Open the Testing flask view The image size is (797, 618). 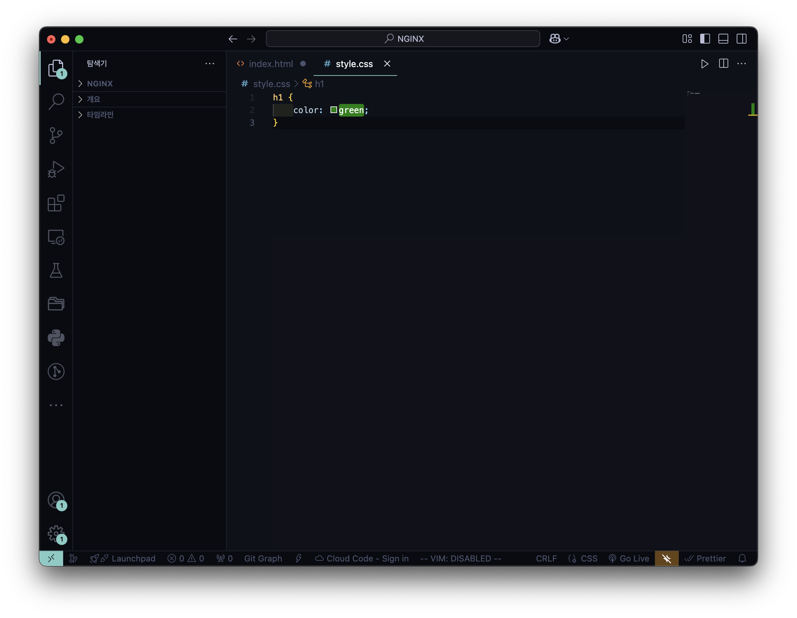[x=56, y=271]
